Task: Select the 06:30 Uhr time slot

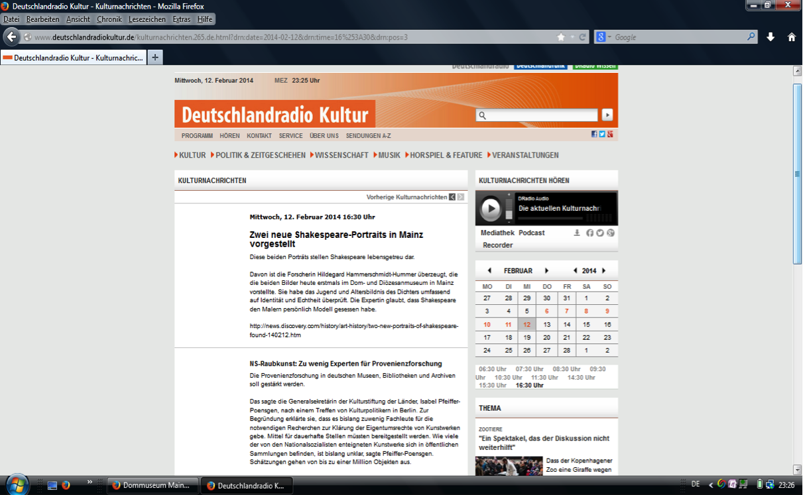Action: (x=493, y=368)
